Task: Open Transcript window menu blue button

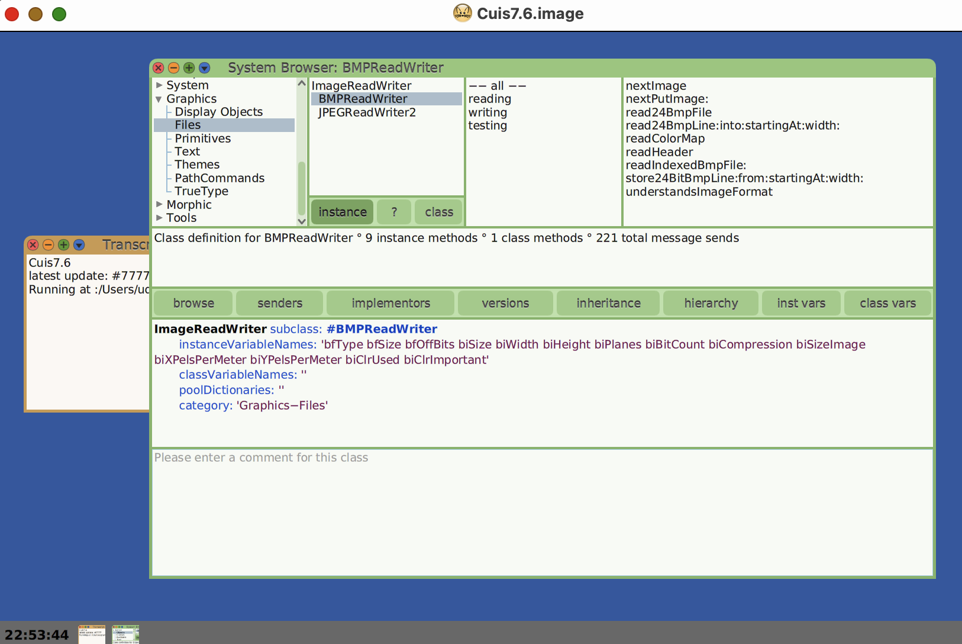Action: [79, 244]
